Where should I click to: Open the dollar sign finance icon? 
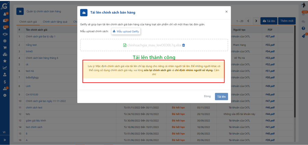pyautogui.click(x=5, y=82)
